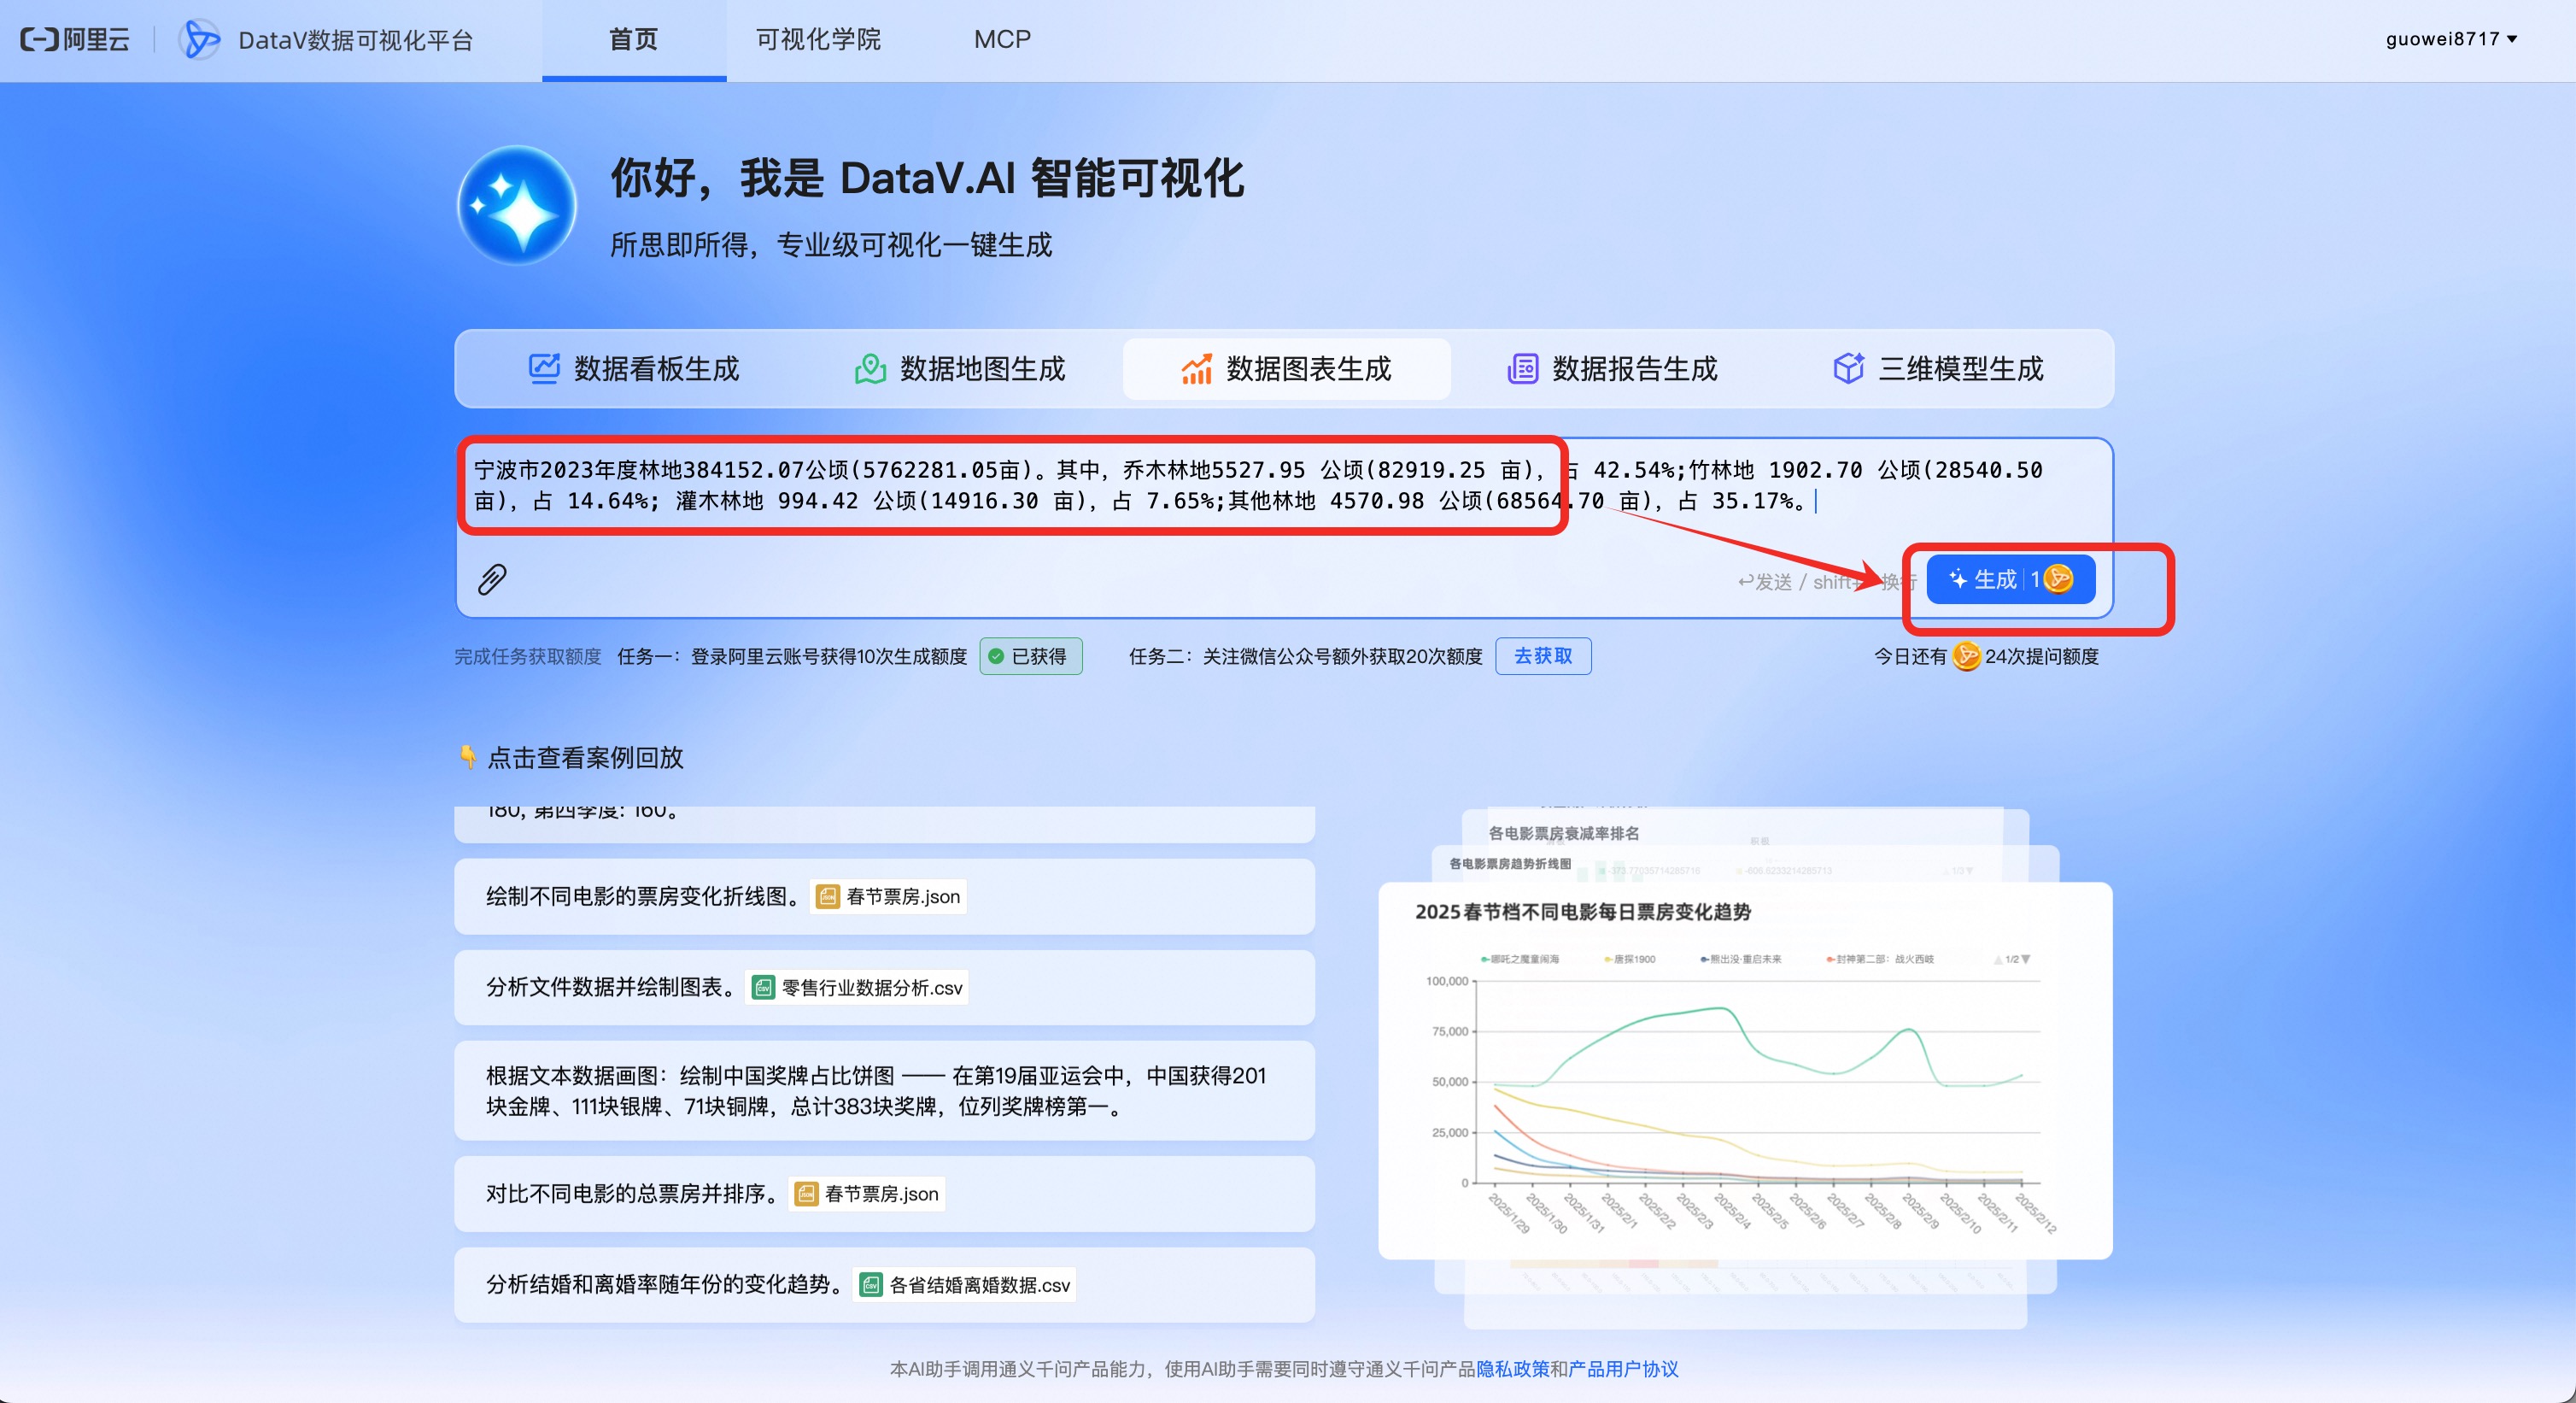Open the 产品用户协议 link
This screenshot has height=1403, width=2576.
1623,1369
